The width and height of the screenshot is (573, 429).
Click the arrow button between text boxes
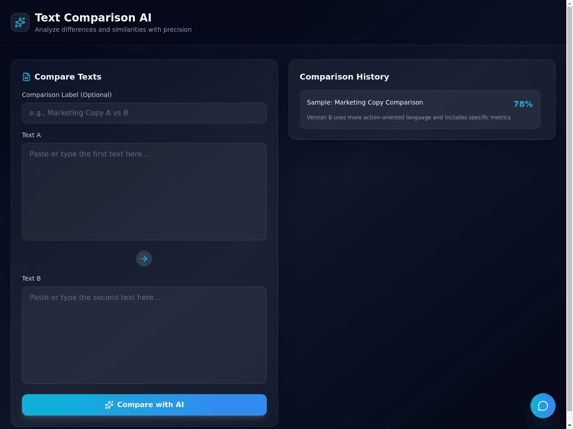click(144, 259)
